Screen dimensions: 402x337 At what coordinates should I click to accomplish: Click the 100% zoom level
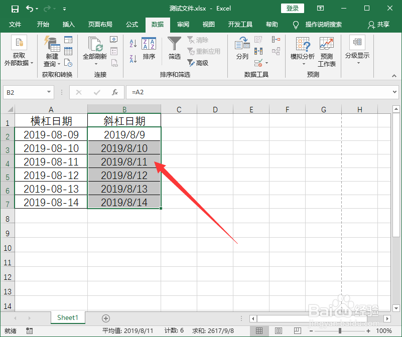pos(384,331)
